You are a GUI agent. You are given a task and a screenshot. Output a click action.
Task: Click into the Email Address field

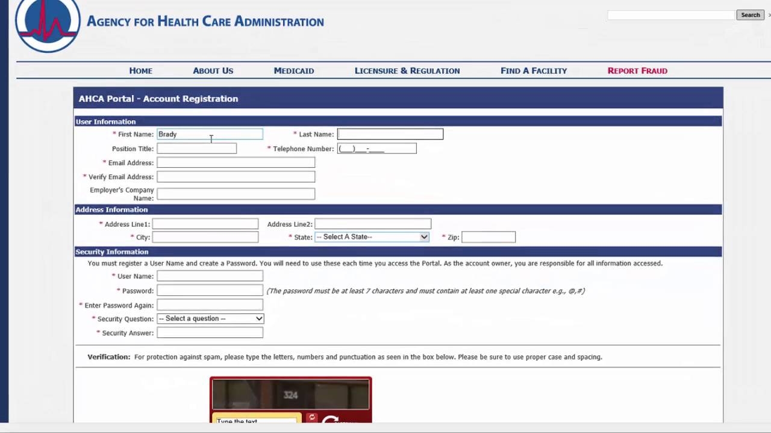click(236, 162)
